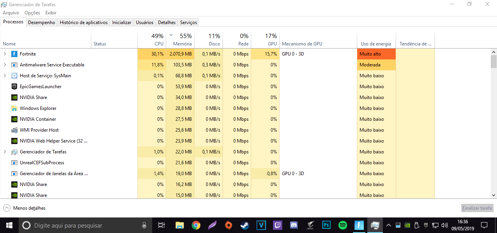
Task: Switch to the Desempenho tab
Action: click(x=42, y=23)
